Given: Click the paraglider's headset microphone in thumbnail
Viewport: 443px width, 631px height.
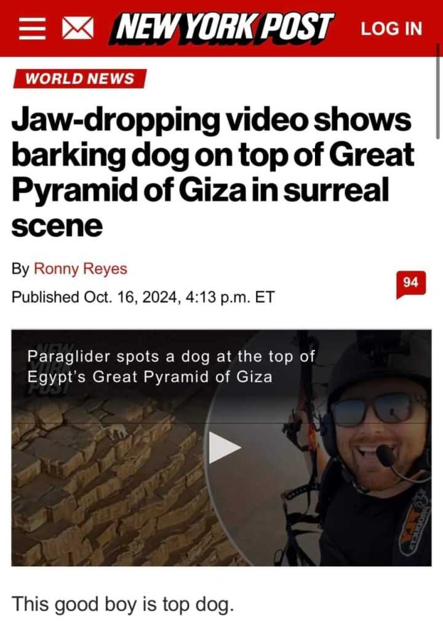Looking at the screenshot, I should (x=387, y=455).
